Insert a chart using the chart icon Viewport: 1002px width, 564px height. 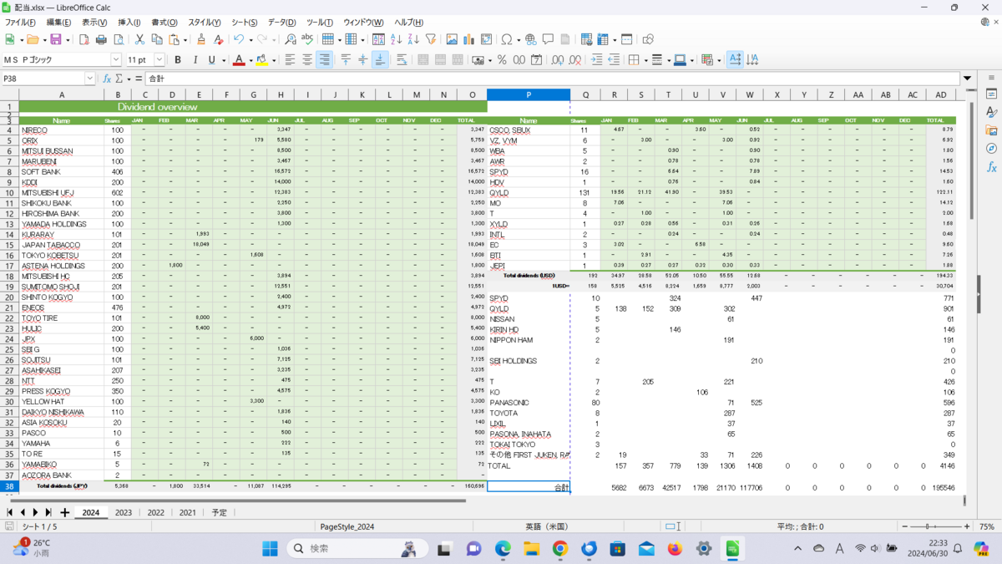click(x=469, y=39)
